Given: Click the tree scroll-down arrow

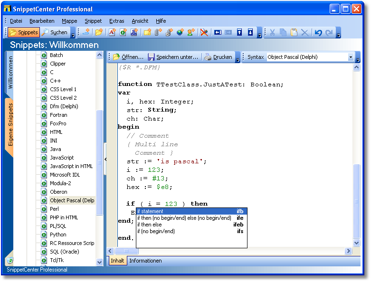Looking at the screenshot, I should 100,262.
